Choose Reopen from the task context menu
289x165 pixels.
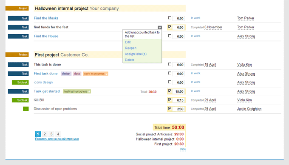[x=130, y=48]
